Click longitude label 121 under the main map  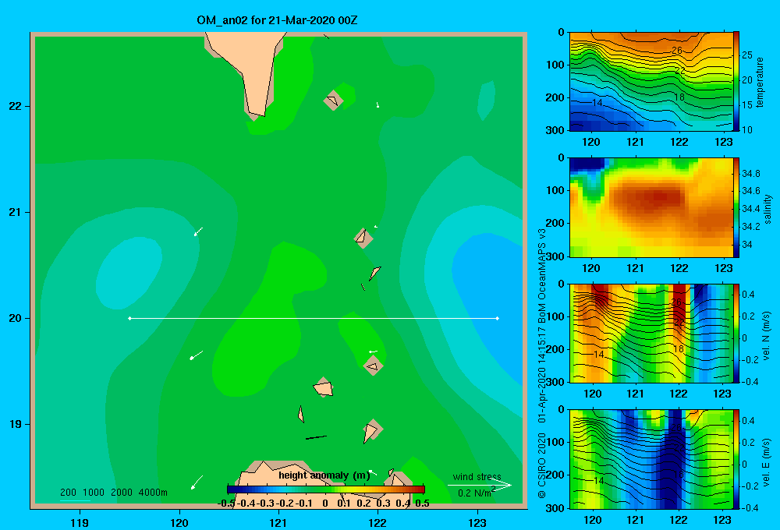pyautogui.click(x=278, y=522)
